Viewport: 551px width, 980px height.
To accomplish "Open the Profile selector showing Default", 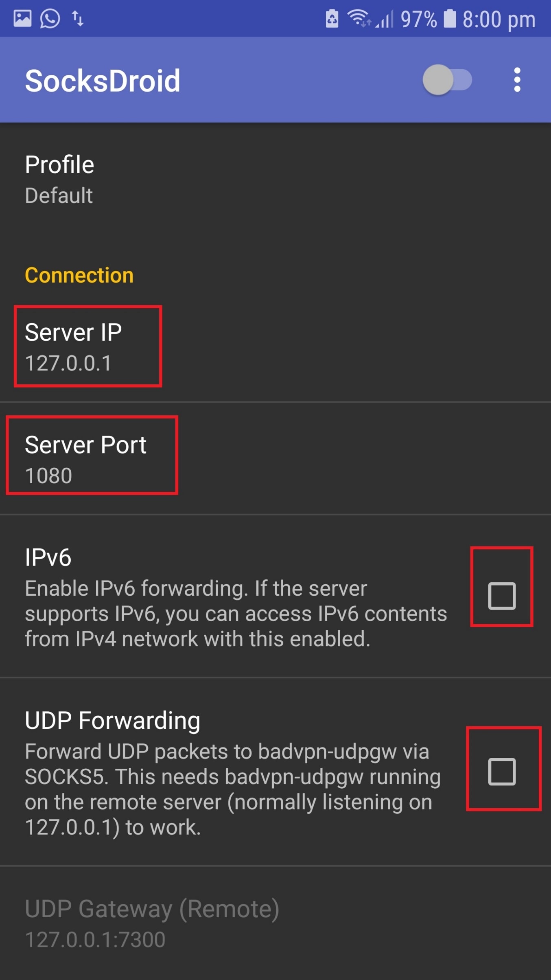I will click(x=163, y=179).
